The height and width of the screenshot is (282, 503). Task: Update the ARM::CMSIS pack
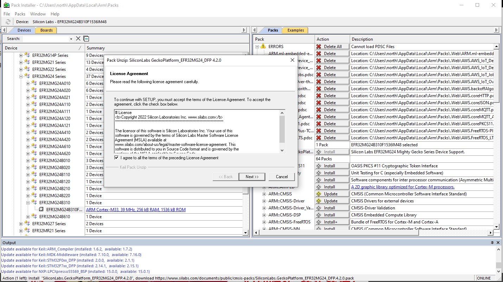[x=332, y=194]
